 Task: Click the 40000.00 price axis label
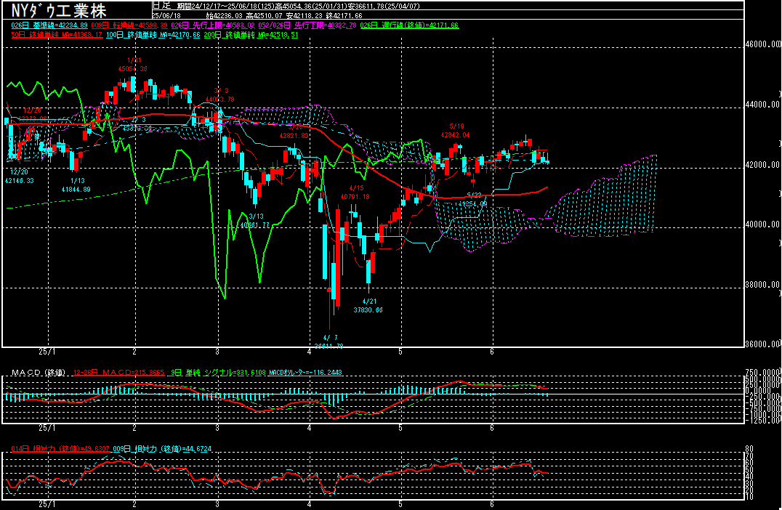762,224
